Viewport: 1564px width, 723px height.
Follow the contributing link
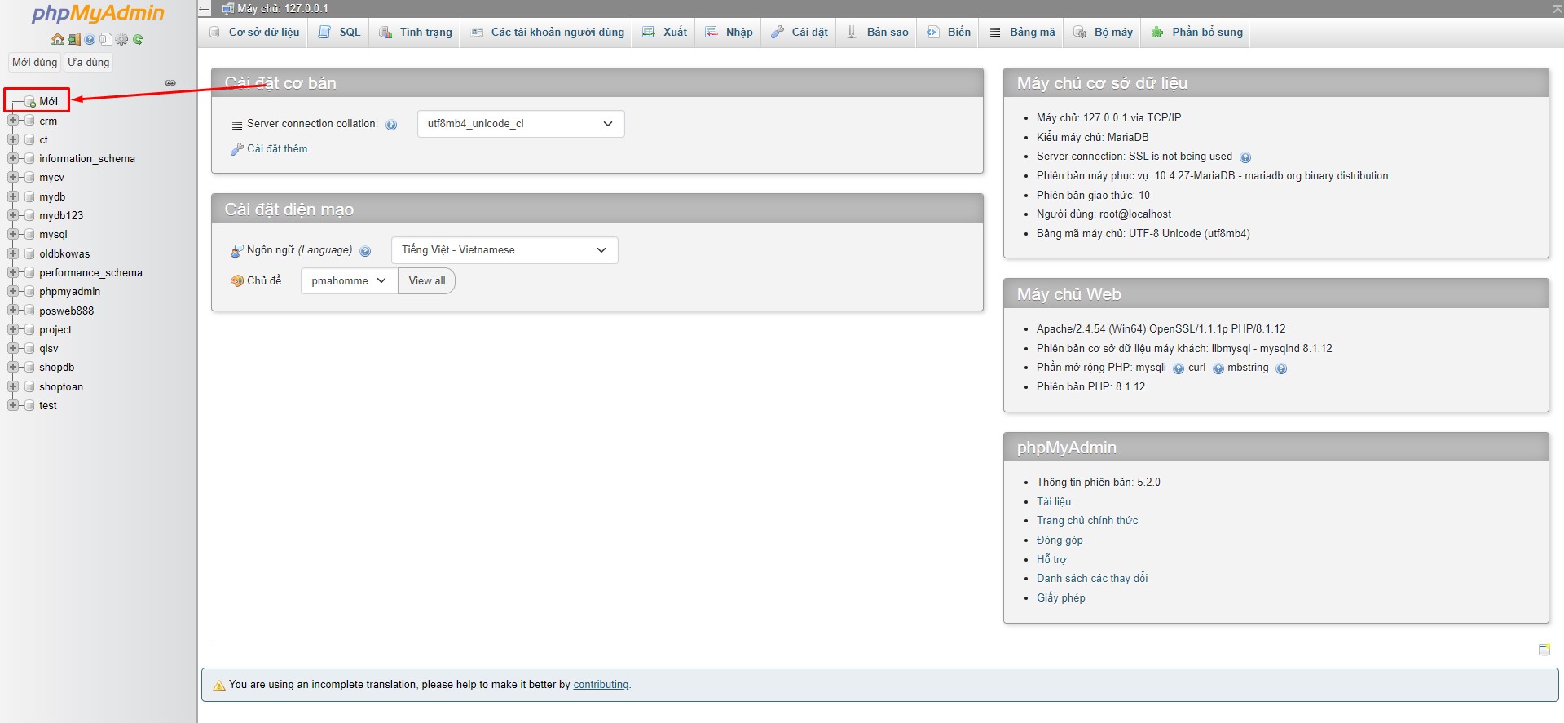[x=601, y=685]
